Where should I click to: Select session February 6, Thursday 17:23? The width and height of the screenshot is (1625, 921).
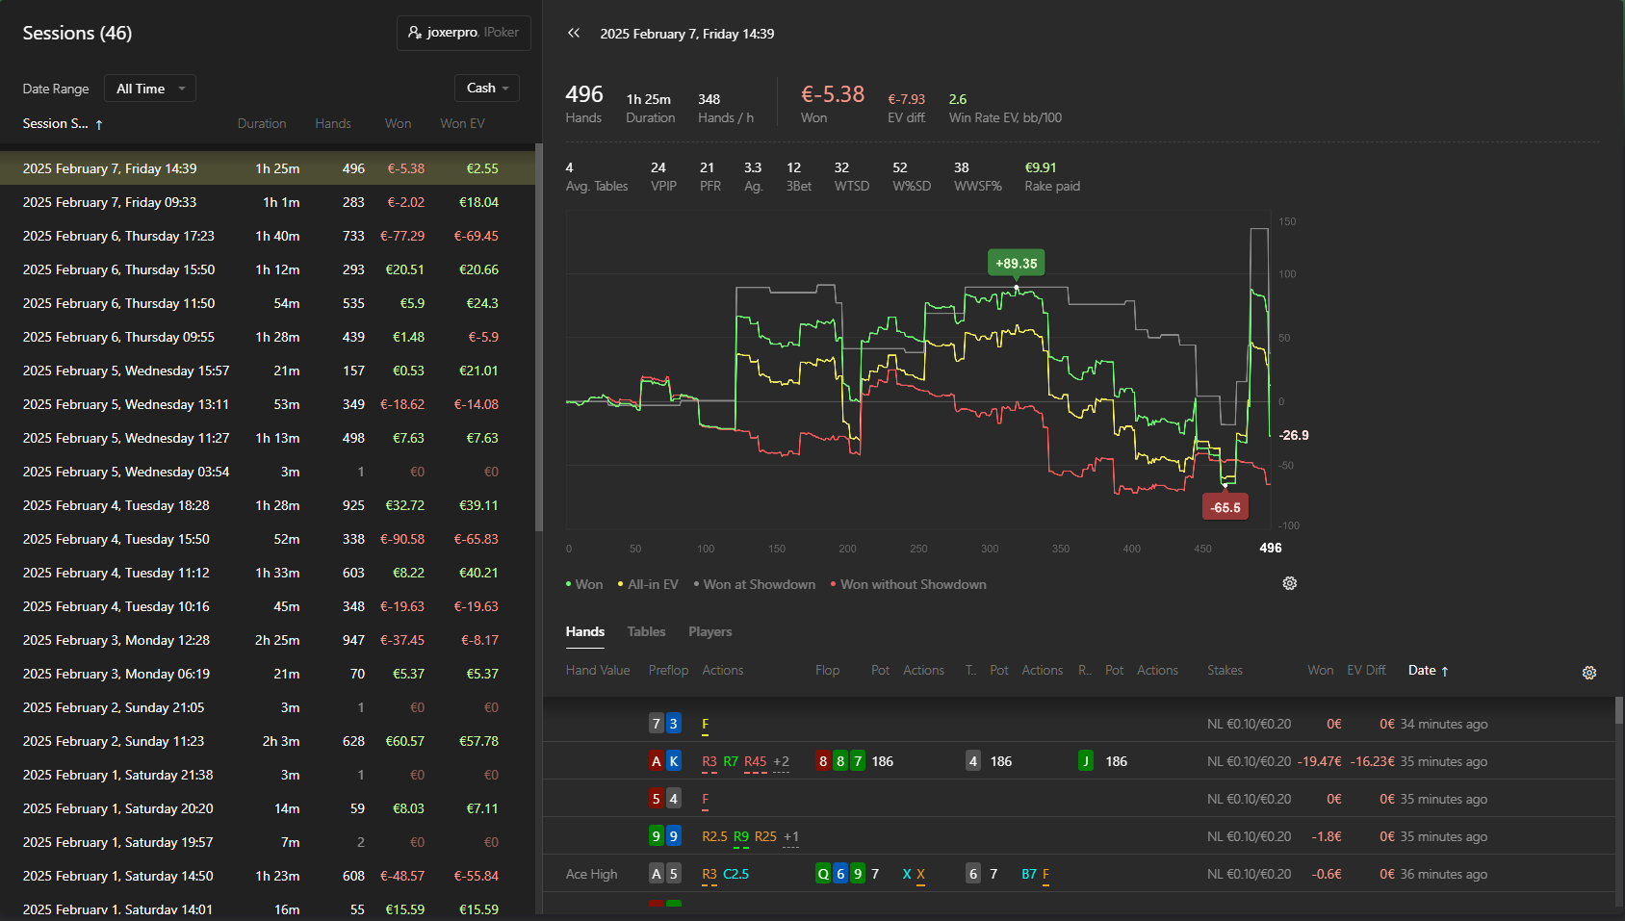click(267, 236)
